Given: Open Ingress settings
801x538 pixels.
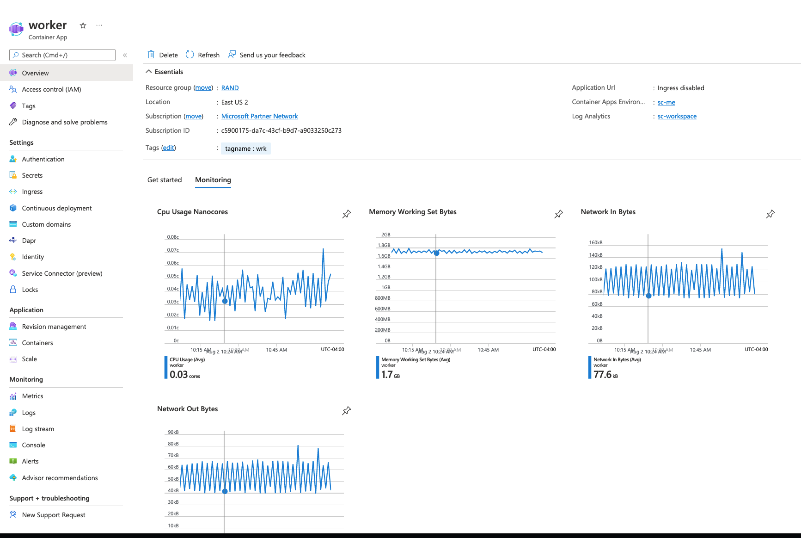Looking at the screenshot, I should click(32, 192).
